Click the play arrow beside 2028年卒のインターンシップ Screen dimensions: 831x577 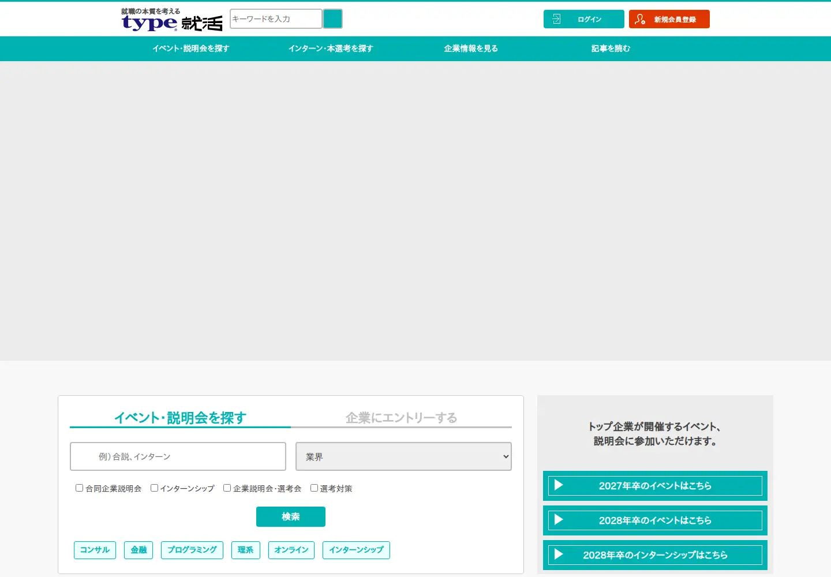[x=559, y=554]
